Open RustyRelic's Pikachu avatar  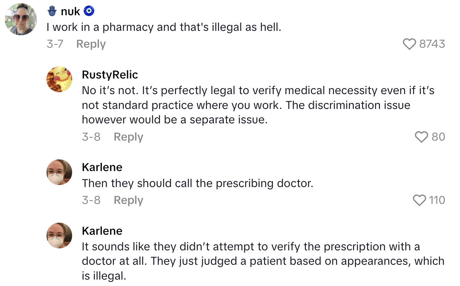[60, 79]
